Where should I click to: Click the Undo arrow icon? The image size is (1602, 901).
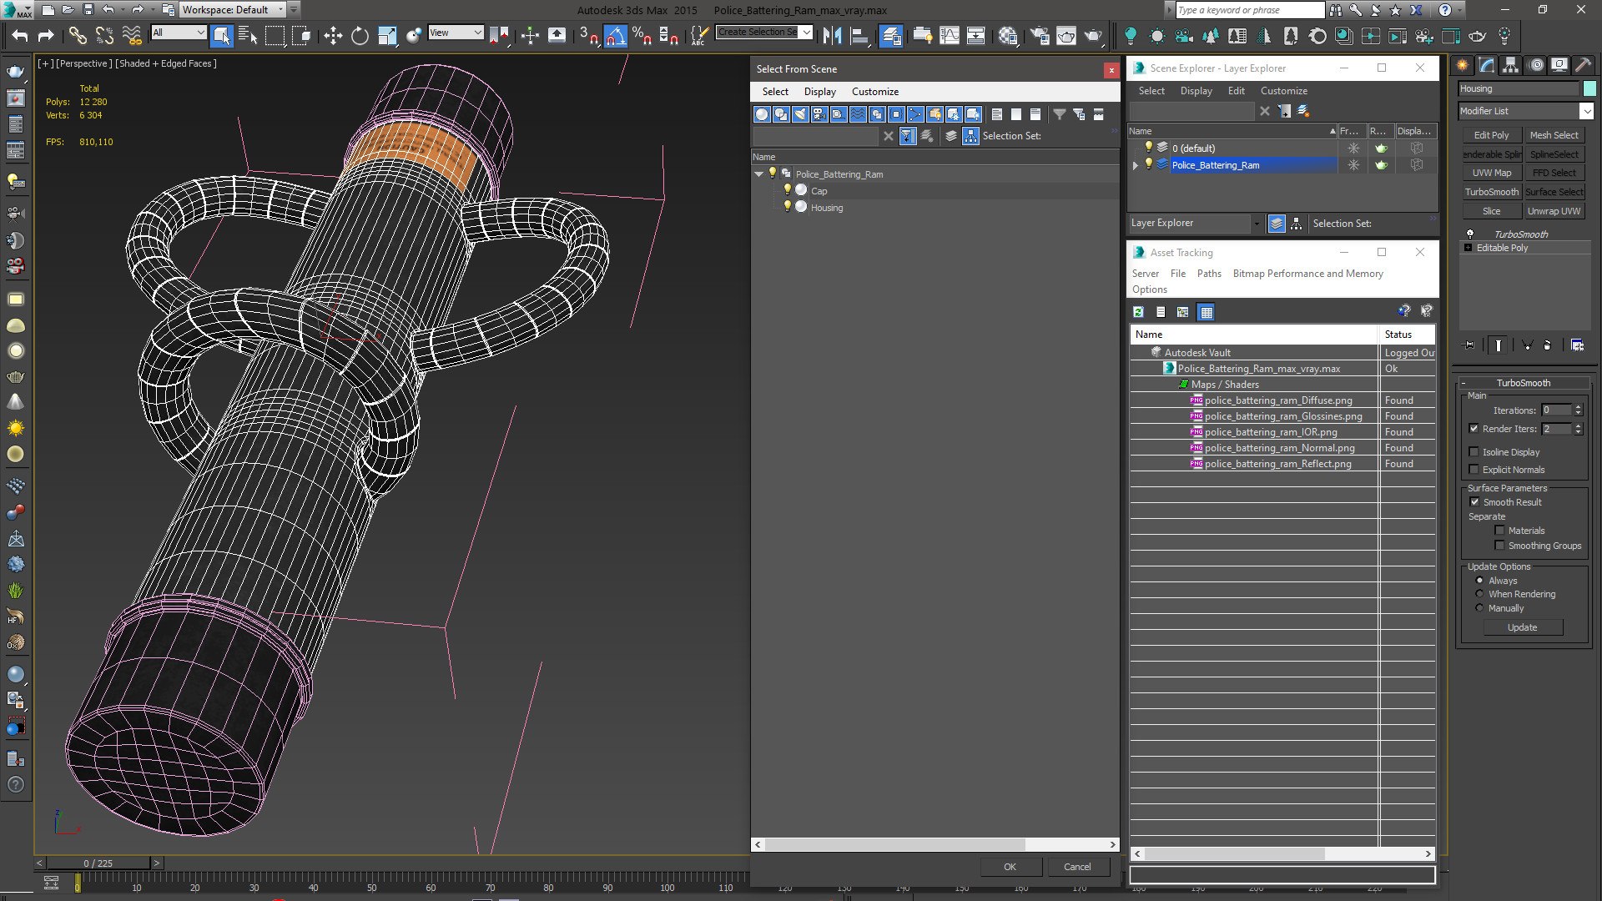[20, 35]
